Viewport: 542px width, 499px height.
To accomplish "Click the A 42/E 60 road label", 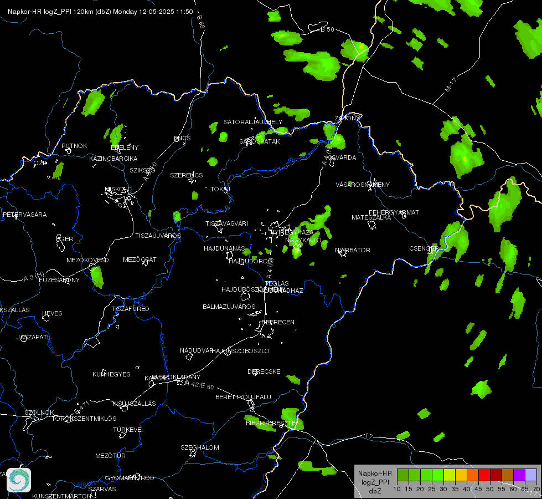I will click(x=200, y=385).
